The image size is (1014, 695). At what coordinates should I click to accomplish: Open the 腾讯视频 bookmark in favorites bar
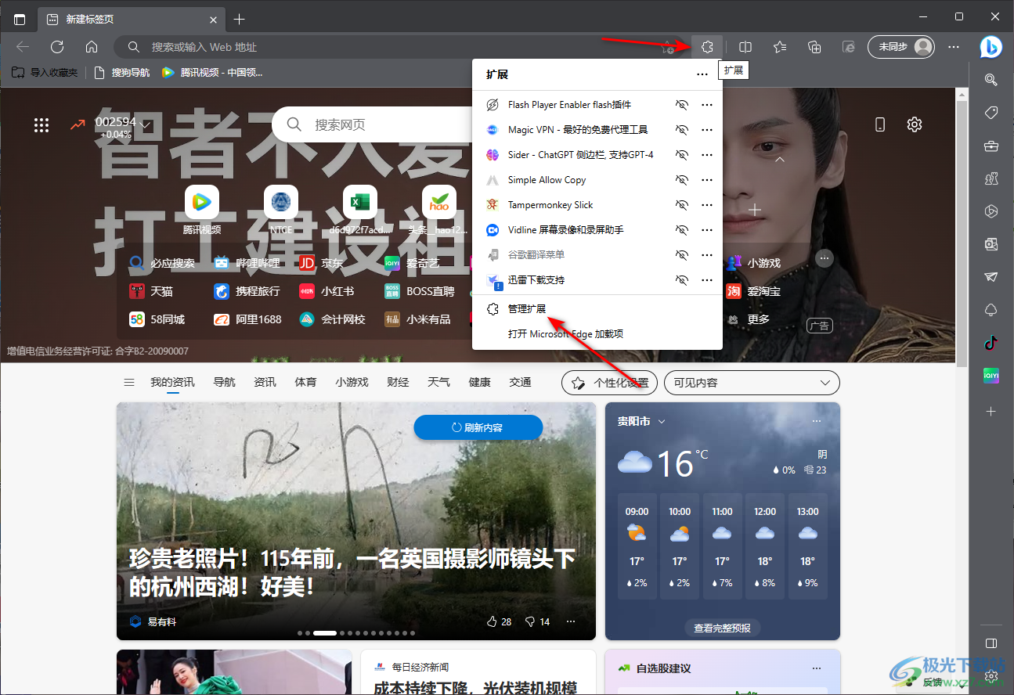[211, 72]
